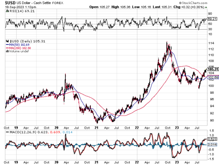Click the RSI current value tag 69.21
The height and width of the screenshot is (165, 219).
(x=212, y=18)
